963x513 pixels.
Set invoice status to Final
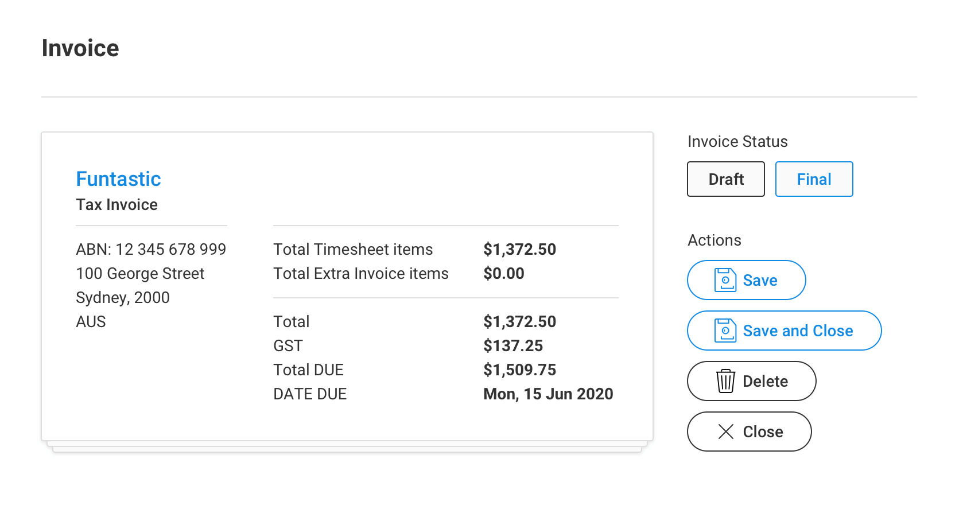coord(814,179)
